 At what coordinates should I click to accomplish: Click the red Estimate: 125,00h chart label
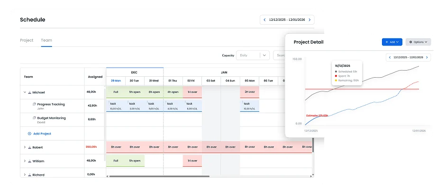point(317,115)
